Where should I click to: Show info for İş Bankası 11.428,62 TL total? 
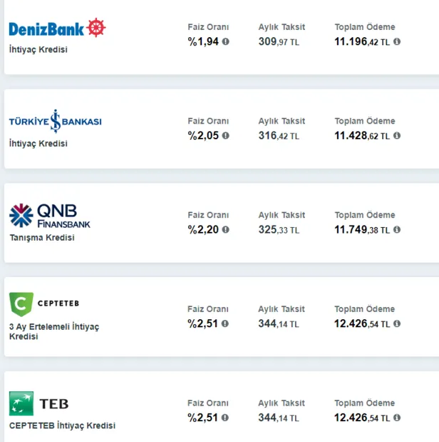coord(397,136)
